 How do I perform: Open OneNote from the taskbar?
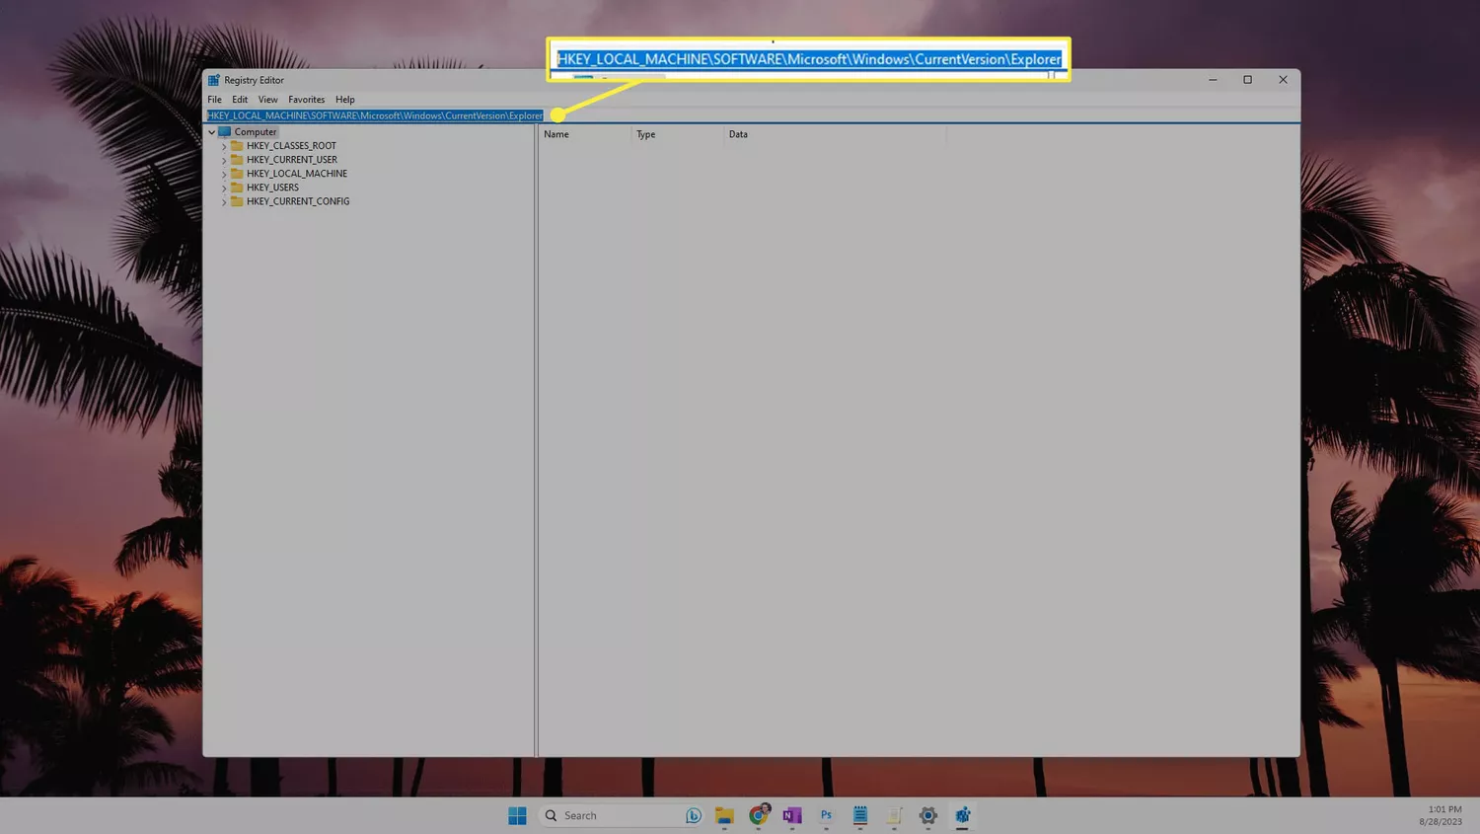792,815
